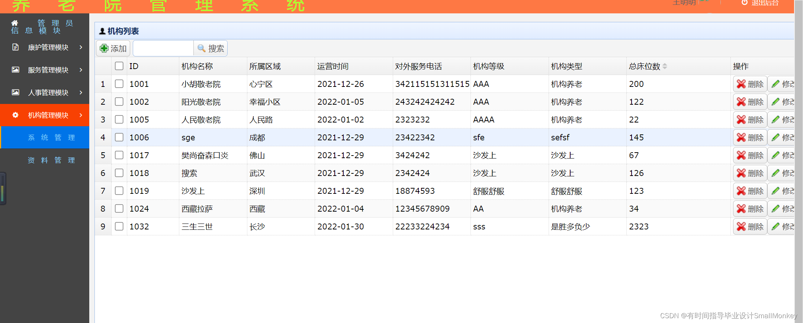Click the magnifier search icon

click(x=201, y=48)
